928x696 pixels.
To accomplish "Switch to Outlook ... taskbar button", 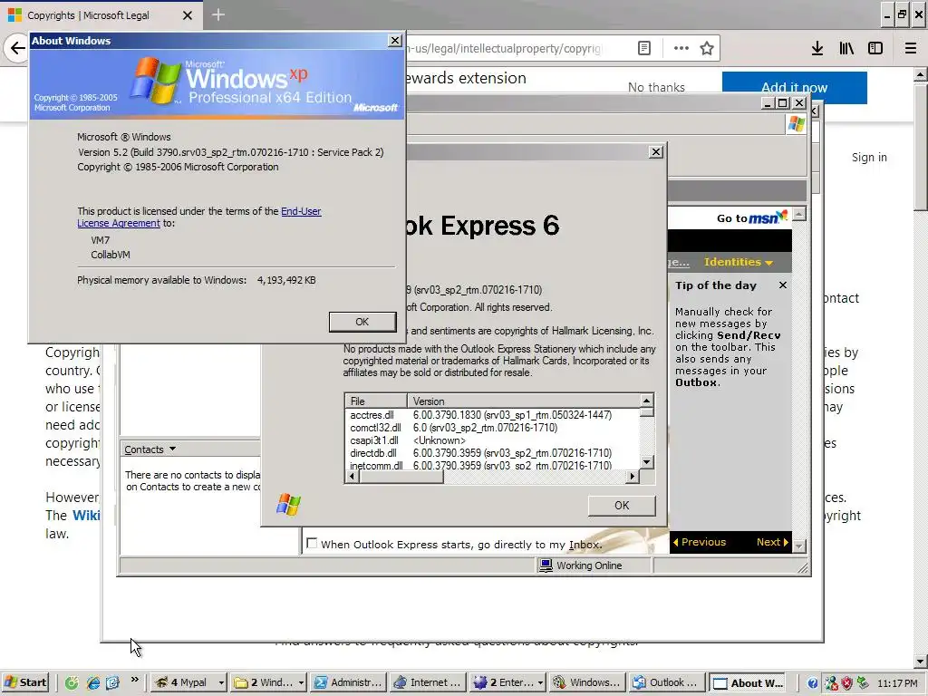I will (x=667, y=682).
